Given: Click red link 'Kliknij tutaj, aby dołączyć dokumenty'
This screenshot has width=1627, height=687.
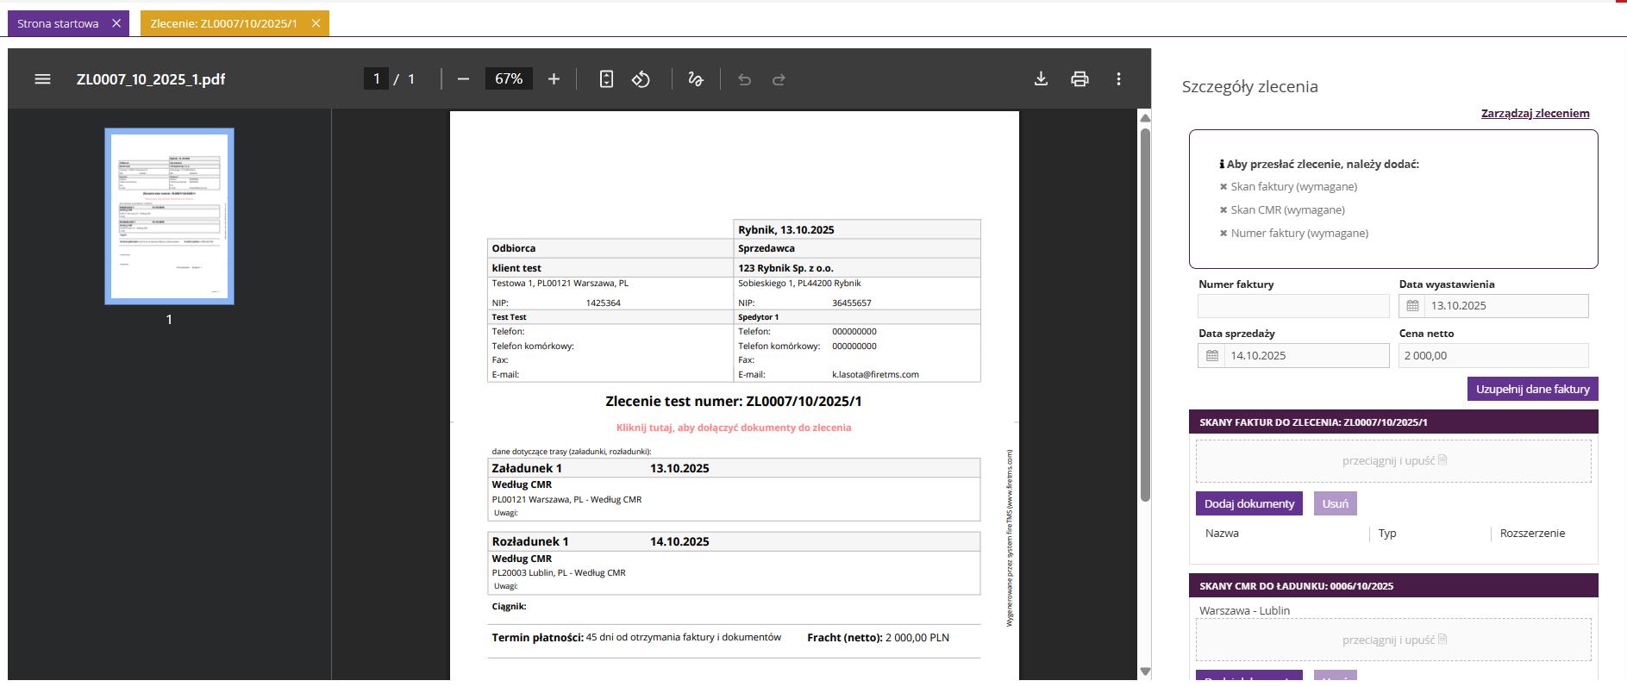Looking at the screenshot, I should 734,428.
